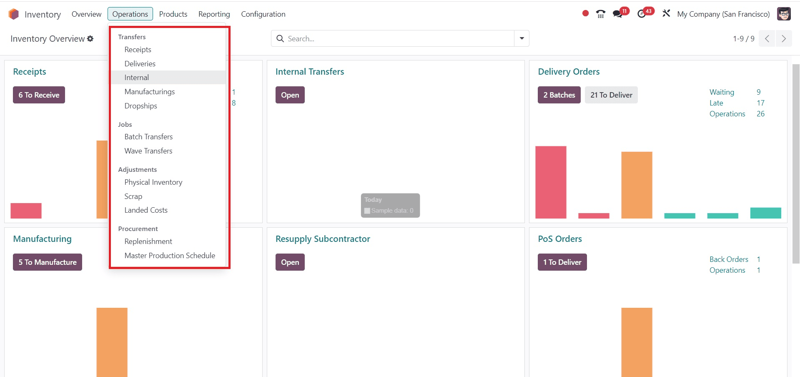Screen dimensions: 800x377
Task: Open the Configuration menu
Action: tap(263, 14)
